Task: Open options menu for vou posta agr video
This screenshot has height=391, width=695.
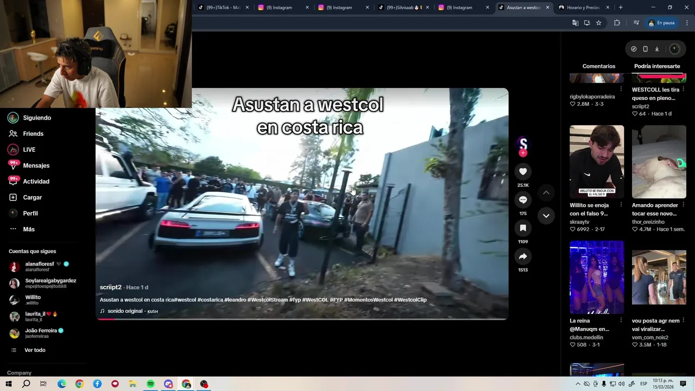Action: click(x=683, y=320)
